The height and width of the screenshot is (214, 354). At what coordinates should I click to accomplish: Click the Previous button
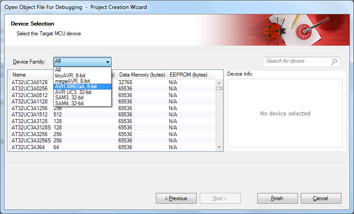[x=176, y=198]
